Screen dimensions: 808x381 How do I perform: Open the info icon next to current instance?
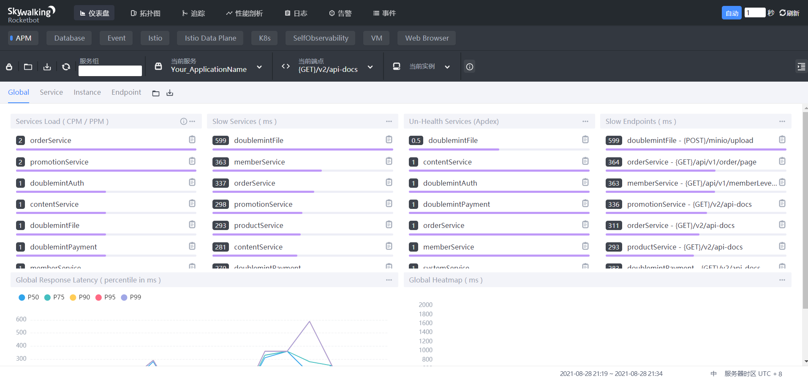pyautogui.click(x=469, y=67)
